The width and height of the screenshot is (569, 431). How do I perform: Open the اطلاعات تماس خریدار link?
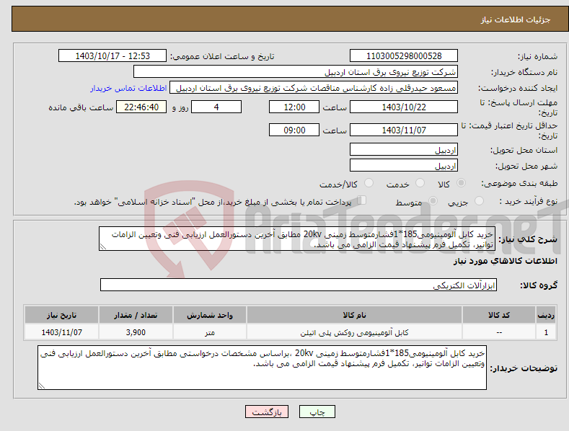coord(128,88)
